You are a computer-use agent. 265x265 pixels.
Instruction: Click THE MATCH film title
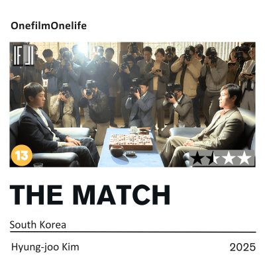(90, 195)
